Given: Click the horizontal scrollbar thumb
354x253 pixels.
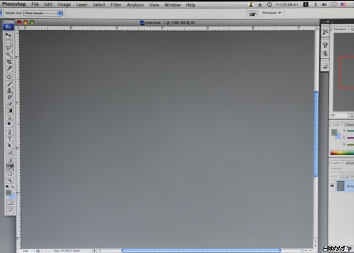Looking at the screenshot, I should coord(201,250).
